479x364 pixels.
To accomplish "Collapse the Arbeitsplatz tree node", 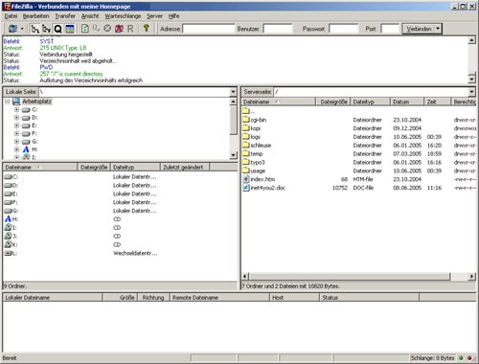I will [x=8, y=102].
